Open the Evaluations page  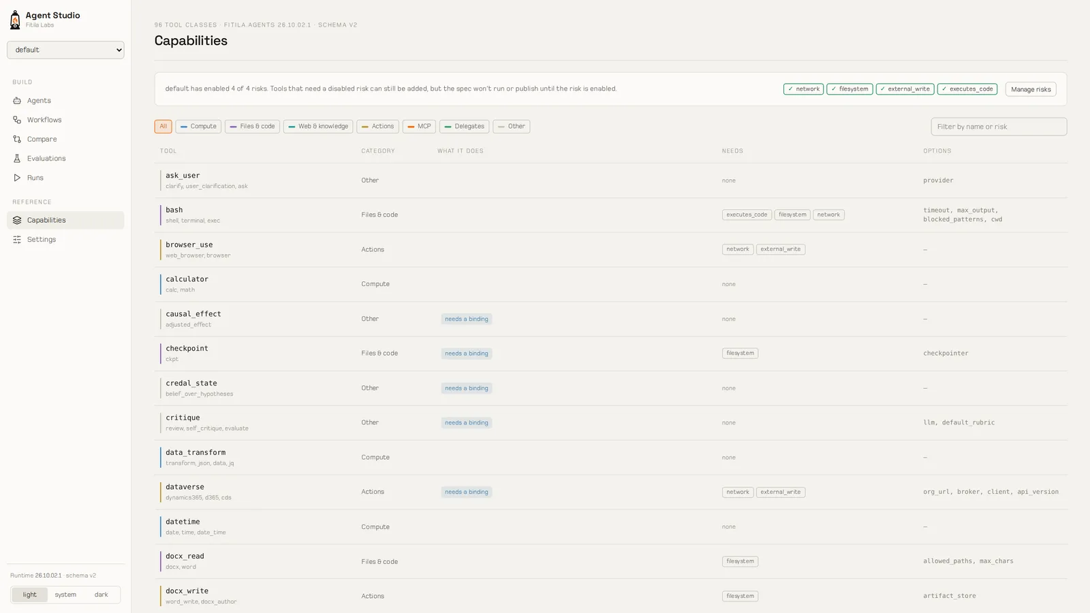point(65,159)
